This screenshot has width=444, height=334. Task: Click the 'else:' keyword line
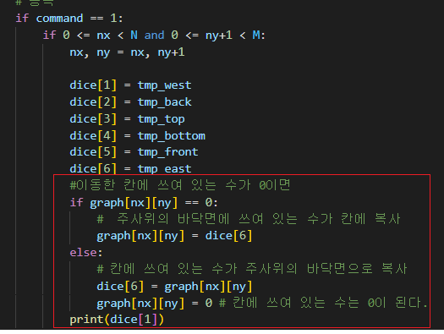click(86, 252)
